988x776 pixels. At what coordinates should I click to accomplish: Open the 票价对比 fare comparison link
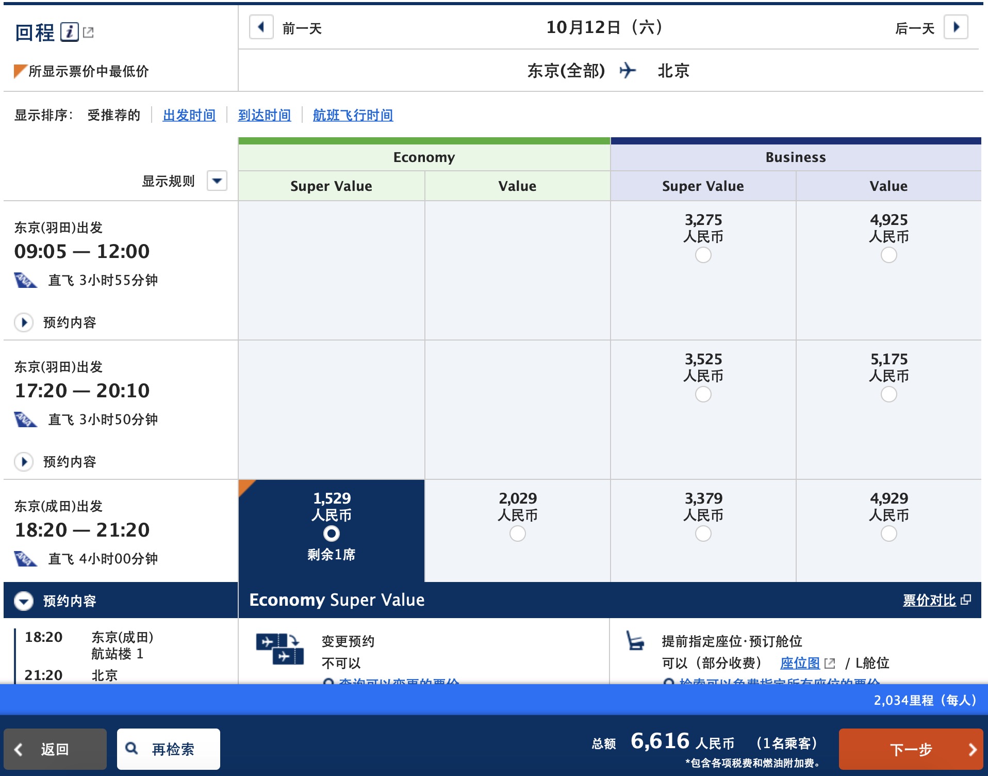[x=929, y=600]
